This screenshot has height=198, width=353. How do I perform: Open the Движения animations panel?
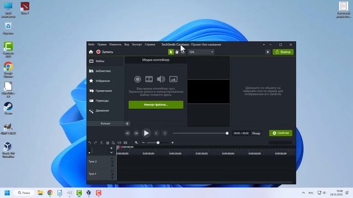105,111
